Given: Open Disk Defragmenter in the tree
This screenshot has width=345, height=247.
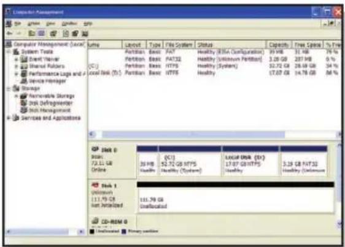Looking at the screenshot, I should click(50, 103).
